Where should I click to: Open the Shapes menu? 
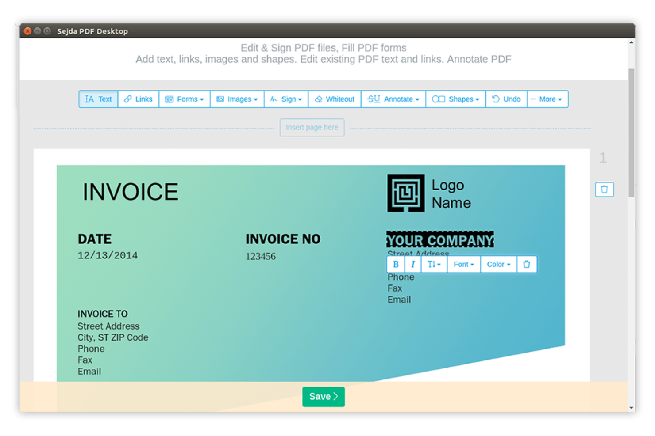455,99
